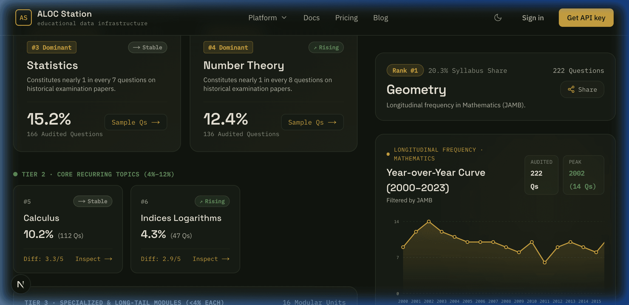This screenshot has width=629, height=305.
Task: Select the 2011 low point on chart
Action: [545, 263]
